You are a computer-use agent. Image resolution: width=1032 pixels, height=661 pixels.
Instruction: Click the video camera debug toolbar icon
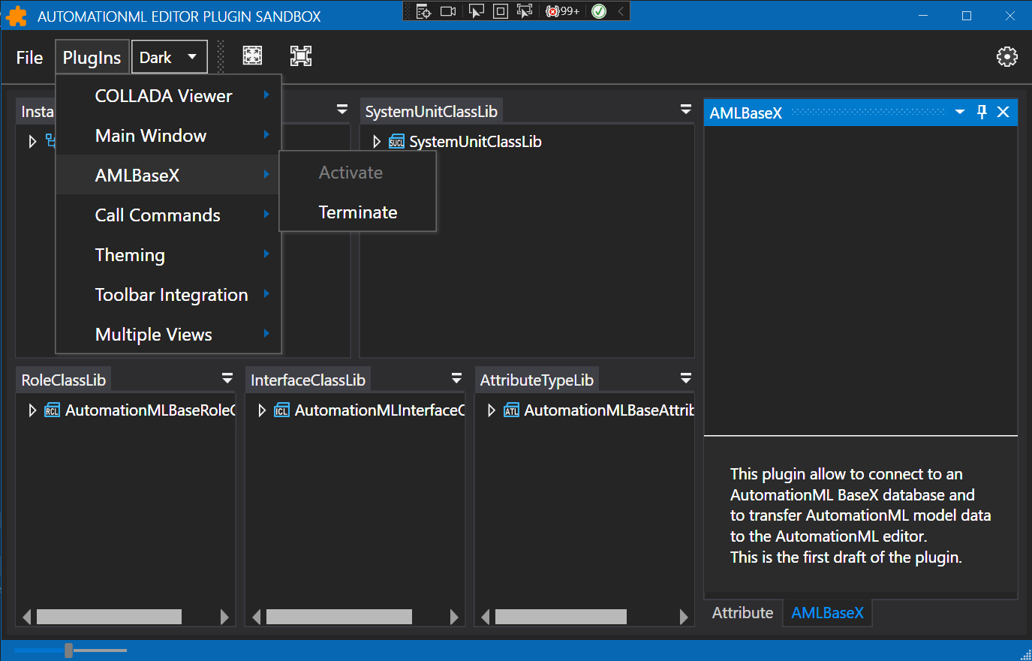pos(448,11)
